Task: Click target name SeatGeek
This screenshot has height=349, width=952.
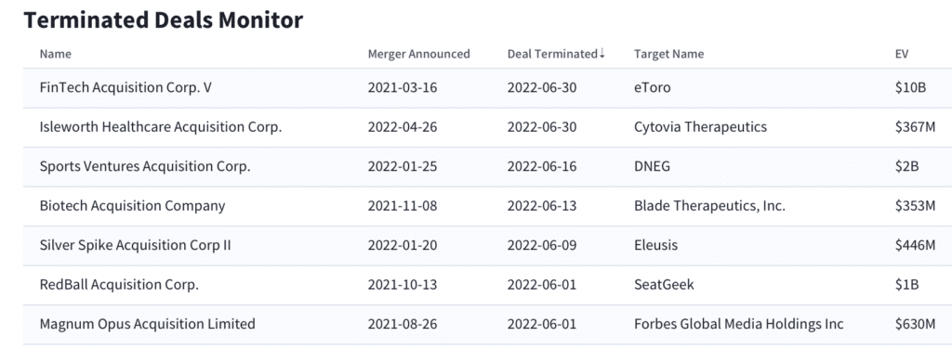Action: [664, 284]
